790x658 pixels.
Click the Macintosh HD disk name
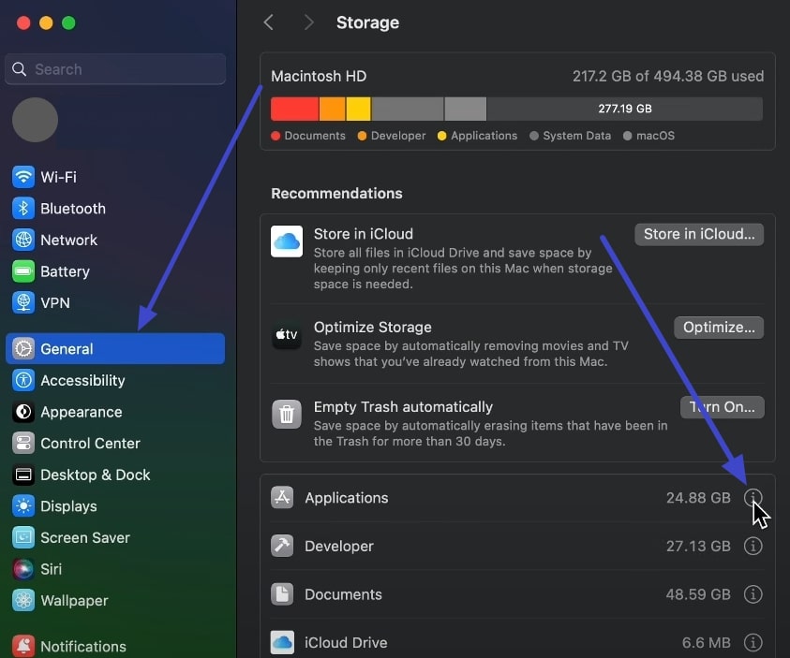click(x=319, y=76)
